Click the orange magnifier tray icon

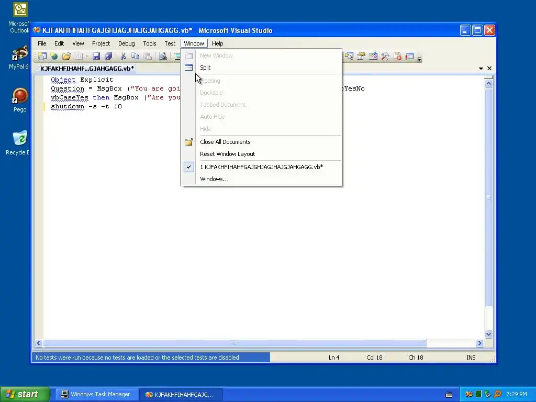coord(497,394)
